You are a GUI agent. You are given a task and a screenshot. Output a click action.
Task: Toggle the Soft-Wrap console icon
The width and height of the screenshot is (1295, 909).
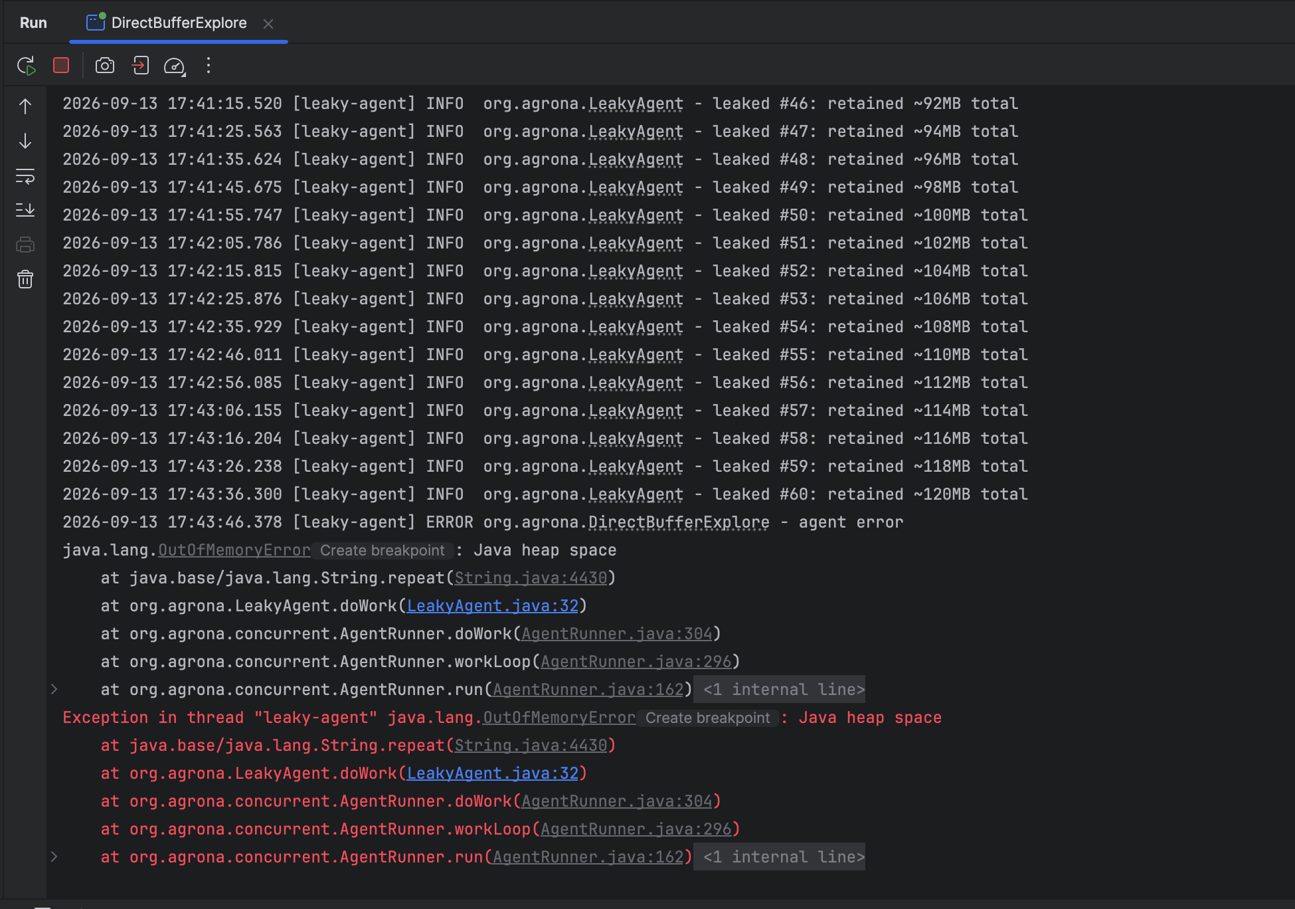tap(25, 176)
